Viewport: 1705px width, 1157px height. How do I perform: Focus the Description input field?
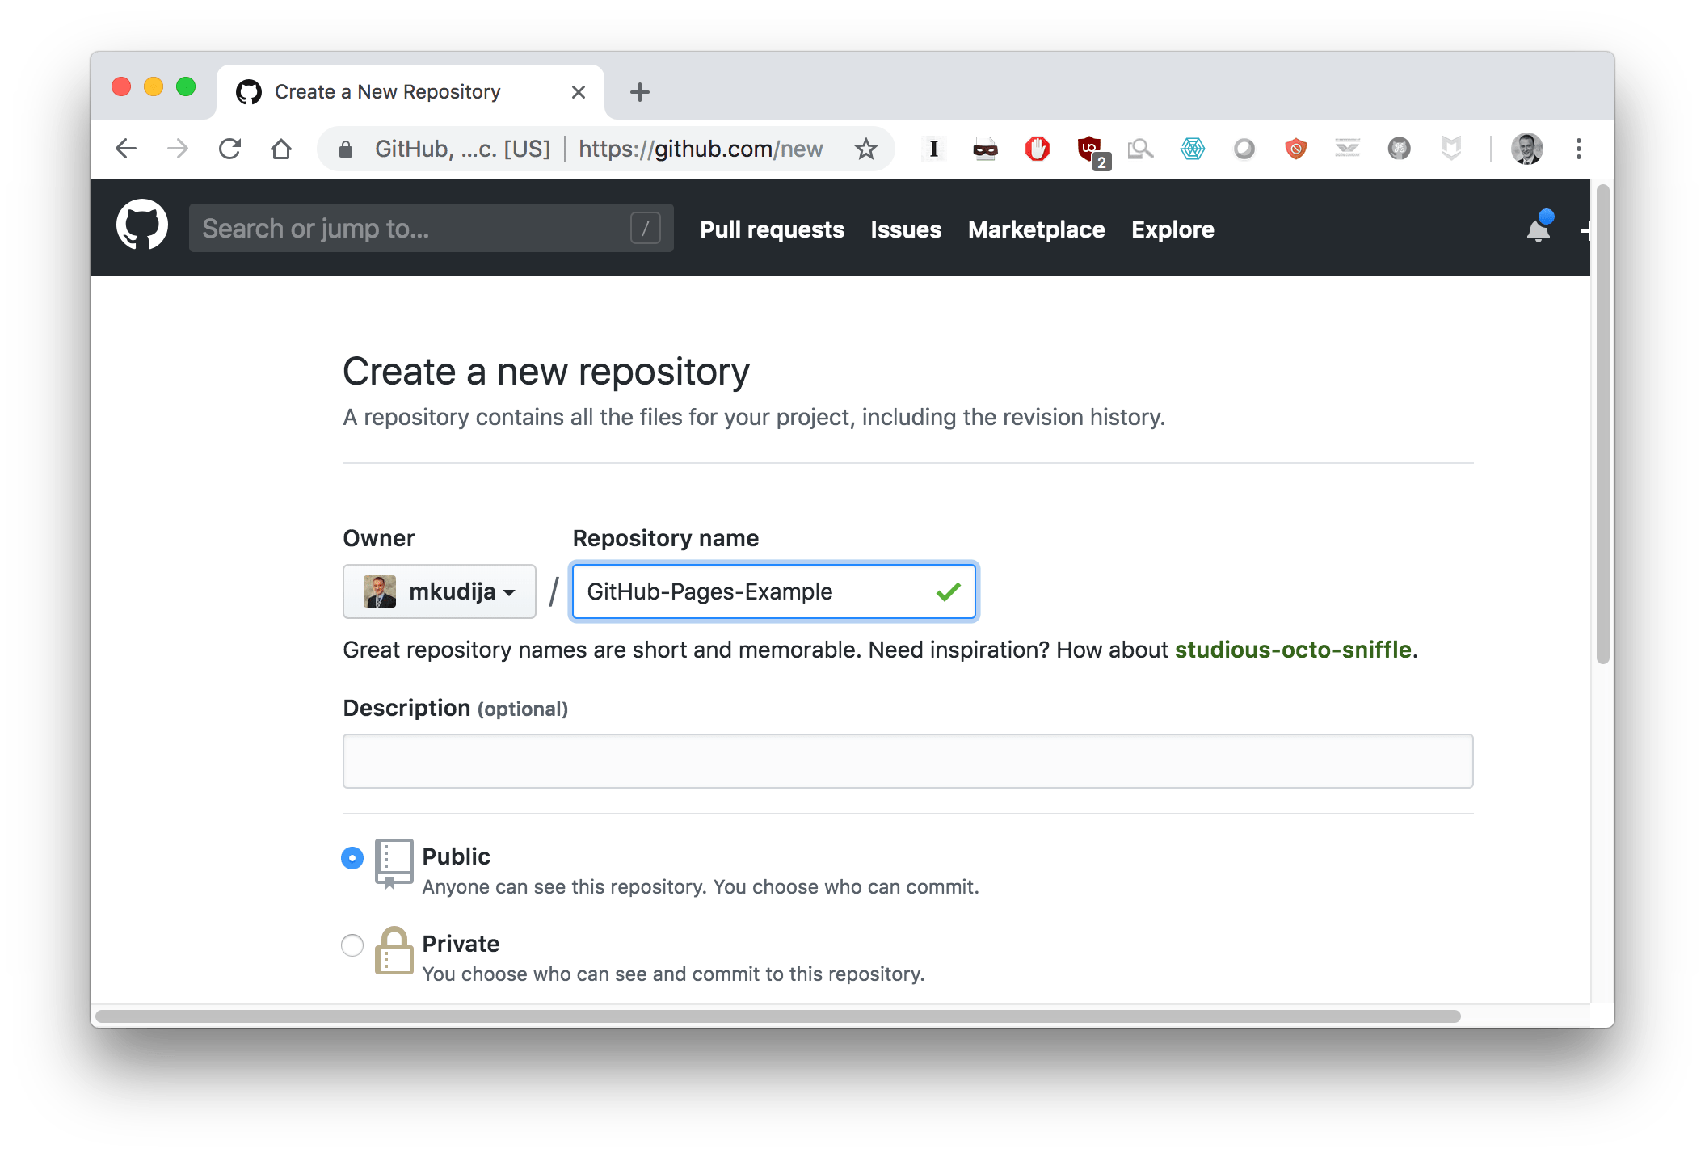(907, 761)
